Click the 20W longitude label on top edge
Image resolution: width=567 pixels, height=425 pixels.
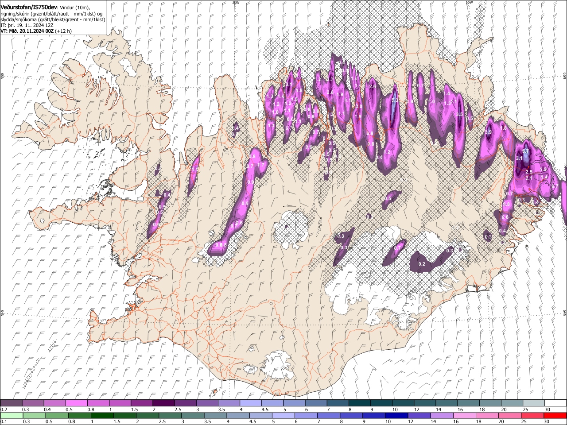pos(236,2)
